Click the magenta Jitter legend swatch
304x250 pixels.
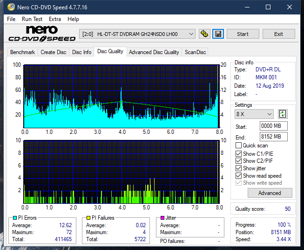(162, 218)
